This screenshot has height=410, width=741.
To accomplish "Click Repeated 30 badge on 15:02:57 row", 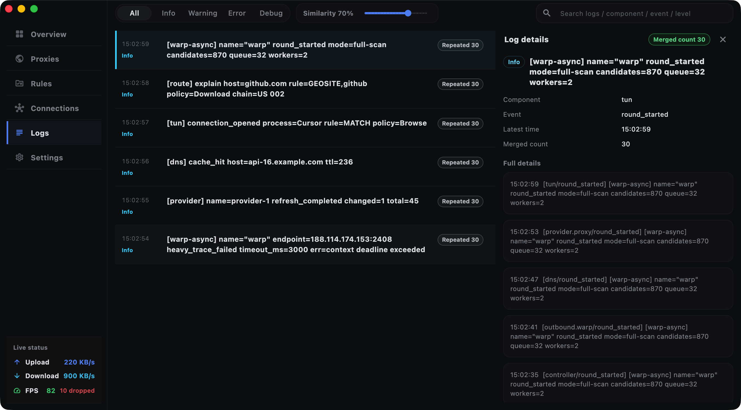I will click(x=460, y=123).
